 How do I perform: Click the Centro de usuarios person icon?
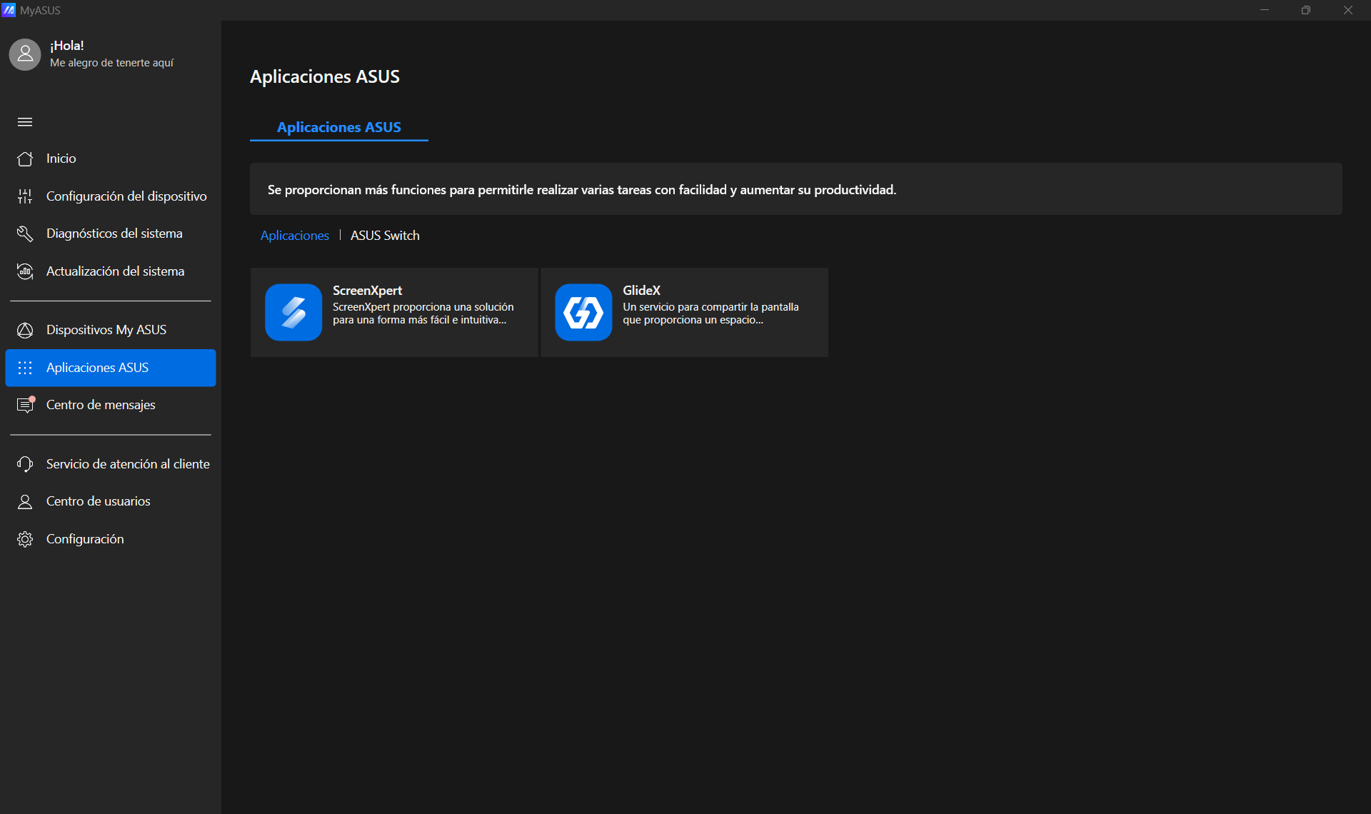tap(25, 501)
